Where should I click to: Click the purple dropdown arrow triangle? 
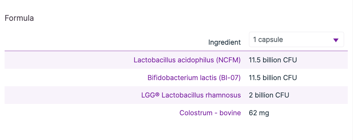coord(336,40)
